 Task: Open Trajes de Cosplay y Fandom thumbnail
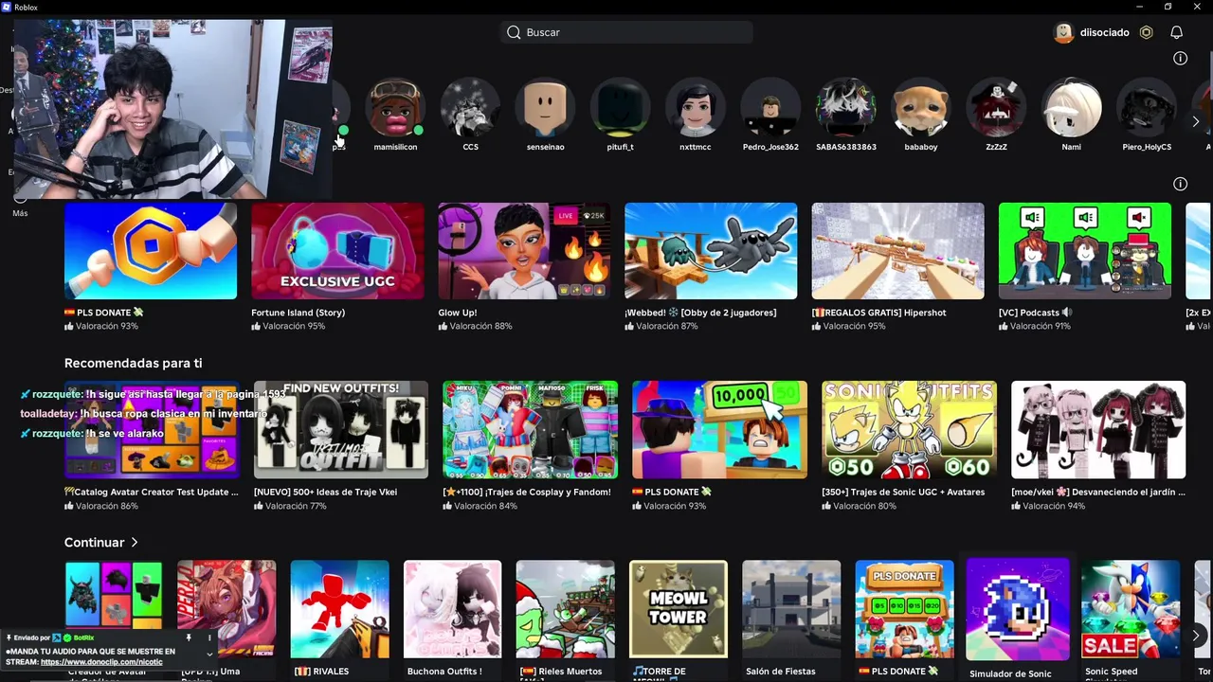coord(531,430)
